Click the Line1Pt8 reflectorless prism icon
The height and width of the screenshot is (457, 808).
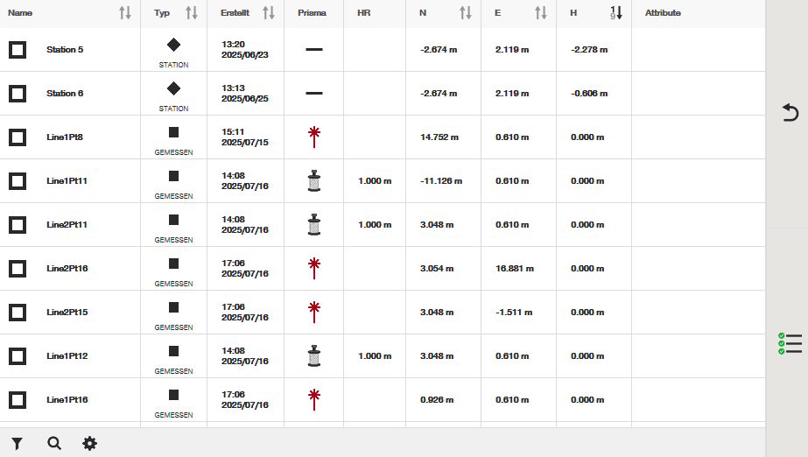[314, 137]
